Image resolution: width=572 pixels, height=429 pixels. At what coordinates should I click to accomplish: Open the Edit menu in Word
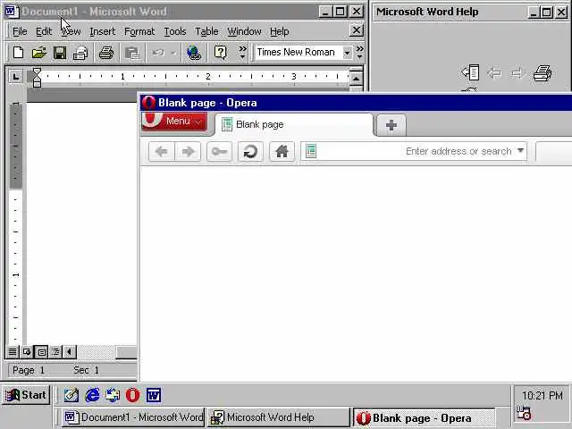(44, 32)
